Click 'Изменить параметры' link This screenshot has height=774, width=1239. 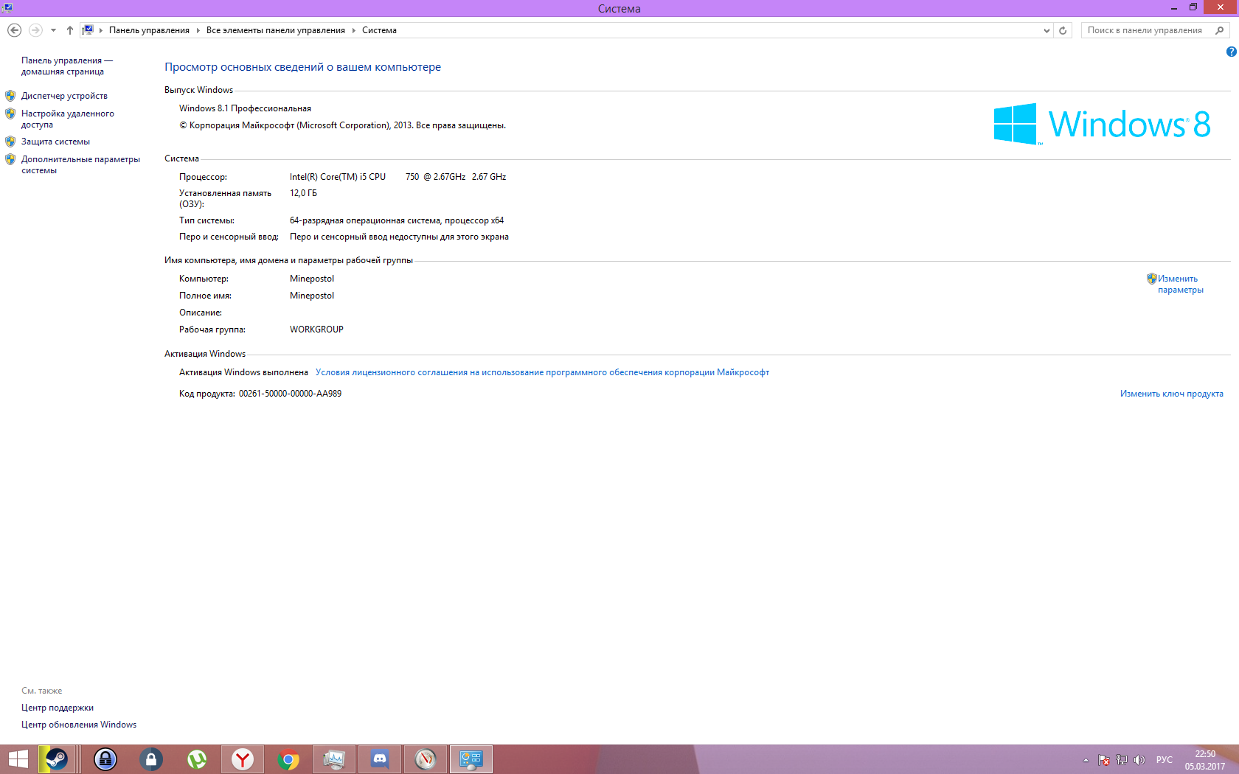point(1180,284)
